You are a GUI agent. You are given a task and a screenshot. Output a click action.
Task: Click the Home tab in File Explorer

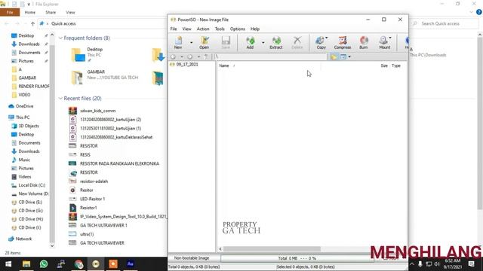point(30,12)
